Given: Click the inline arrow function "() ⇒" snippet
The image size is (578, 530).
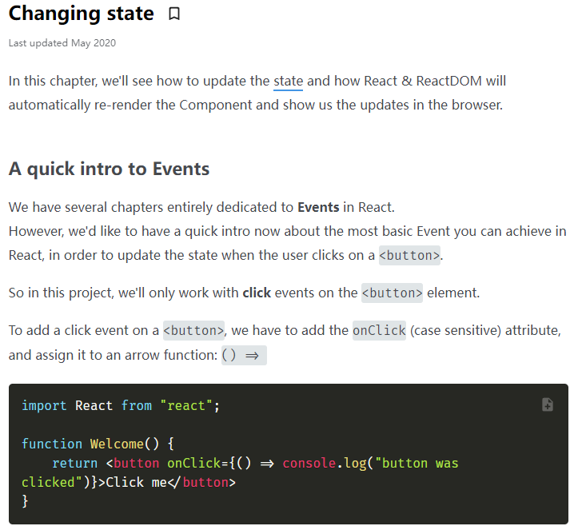Looking at the screenshot, I should click(244, 356).
